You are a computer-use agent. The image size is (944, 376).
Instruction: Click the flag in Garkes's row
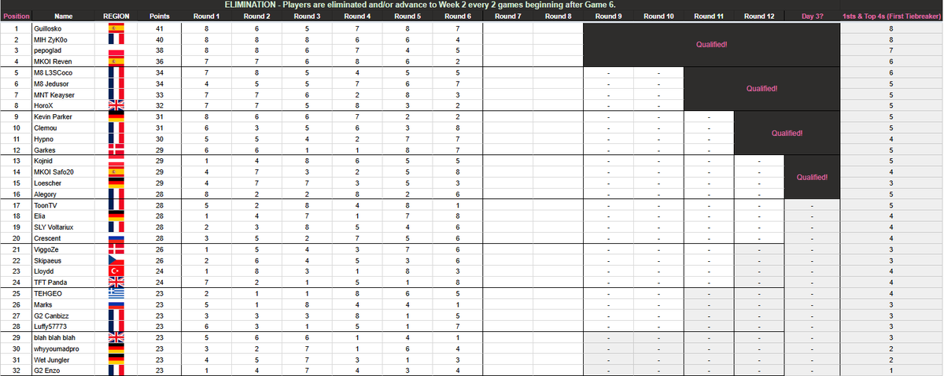click(116, 149)
